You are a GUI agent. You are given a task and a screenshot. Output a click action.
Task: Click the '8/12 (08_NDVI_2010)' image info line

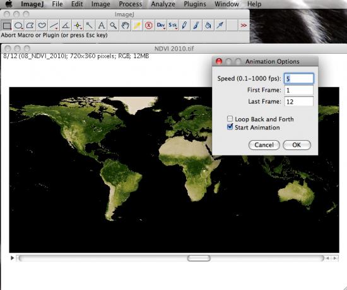(x=76, y=56)
